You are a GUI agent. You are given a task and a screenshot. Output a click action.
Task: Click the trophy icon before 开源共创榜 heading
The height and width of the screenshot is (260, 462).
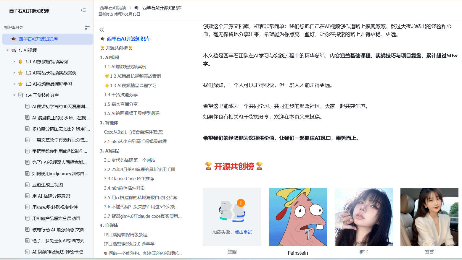point(208,166)
